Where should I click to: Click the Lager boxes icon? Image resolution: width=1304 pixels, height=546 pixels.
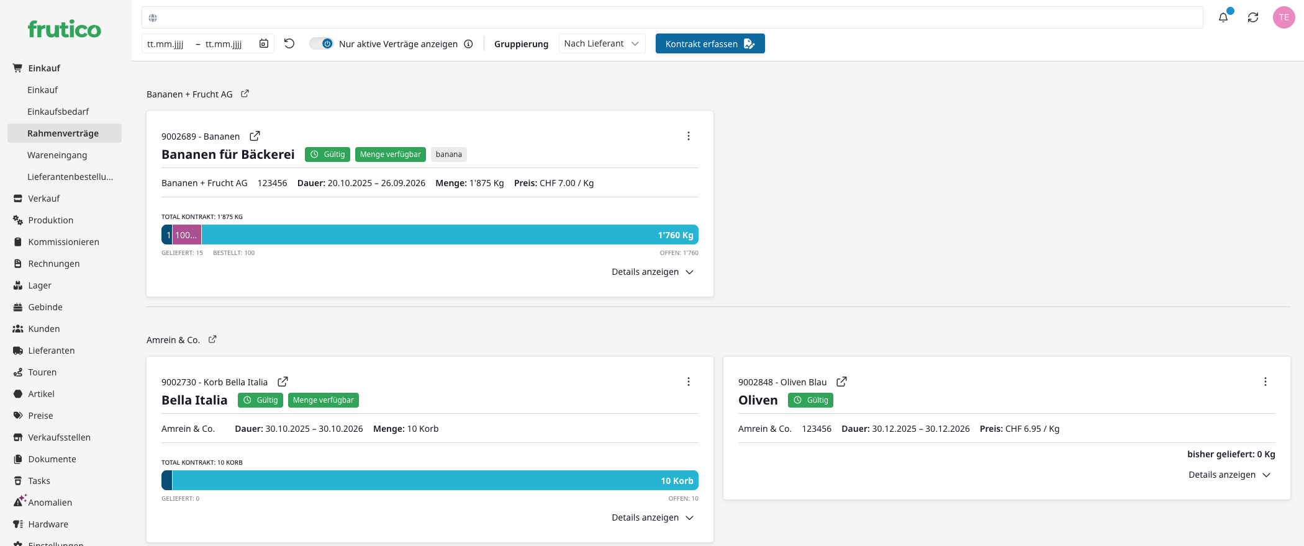(18, 285)
